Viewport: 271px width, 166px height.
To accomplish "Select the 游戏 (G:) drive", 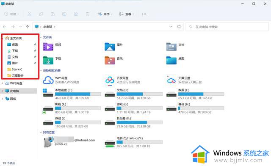I will pos(133,108).
